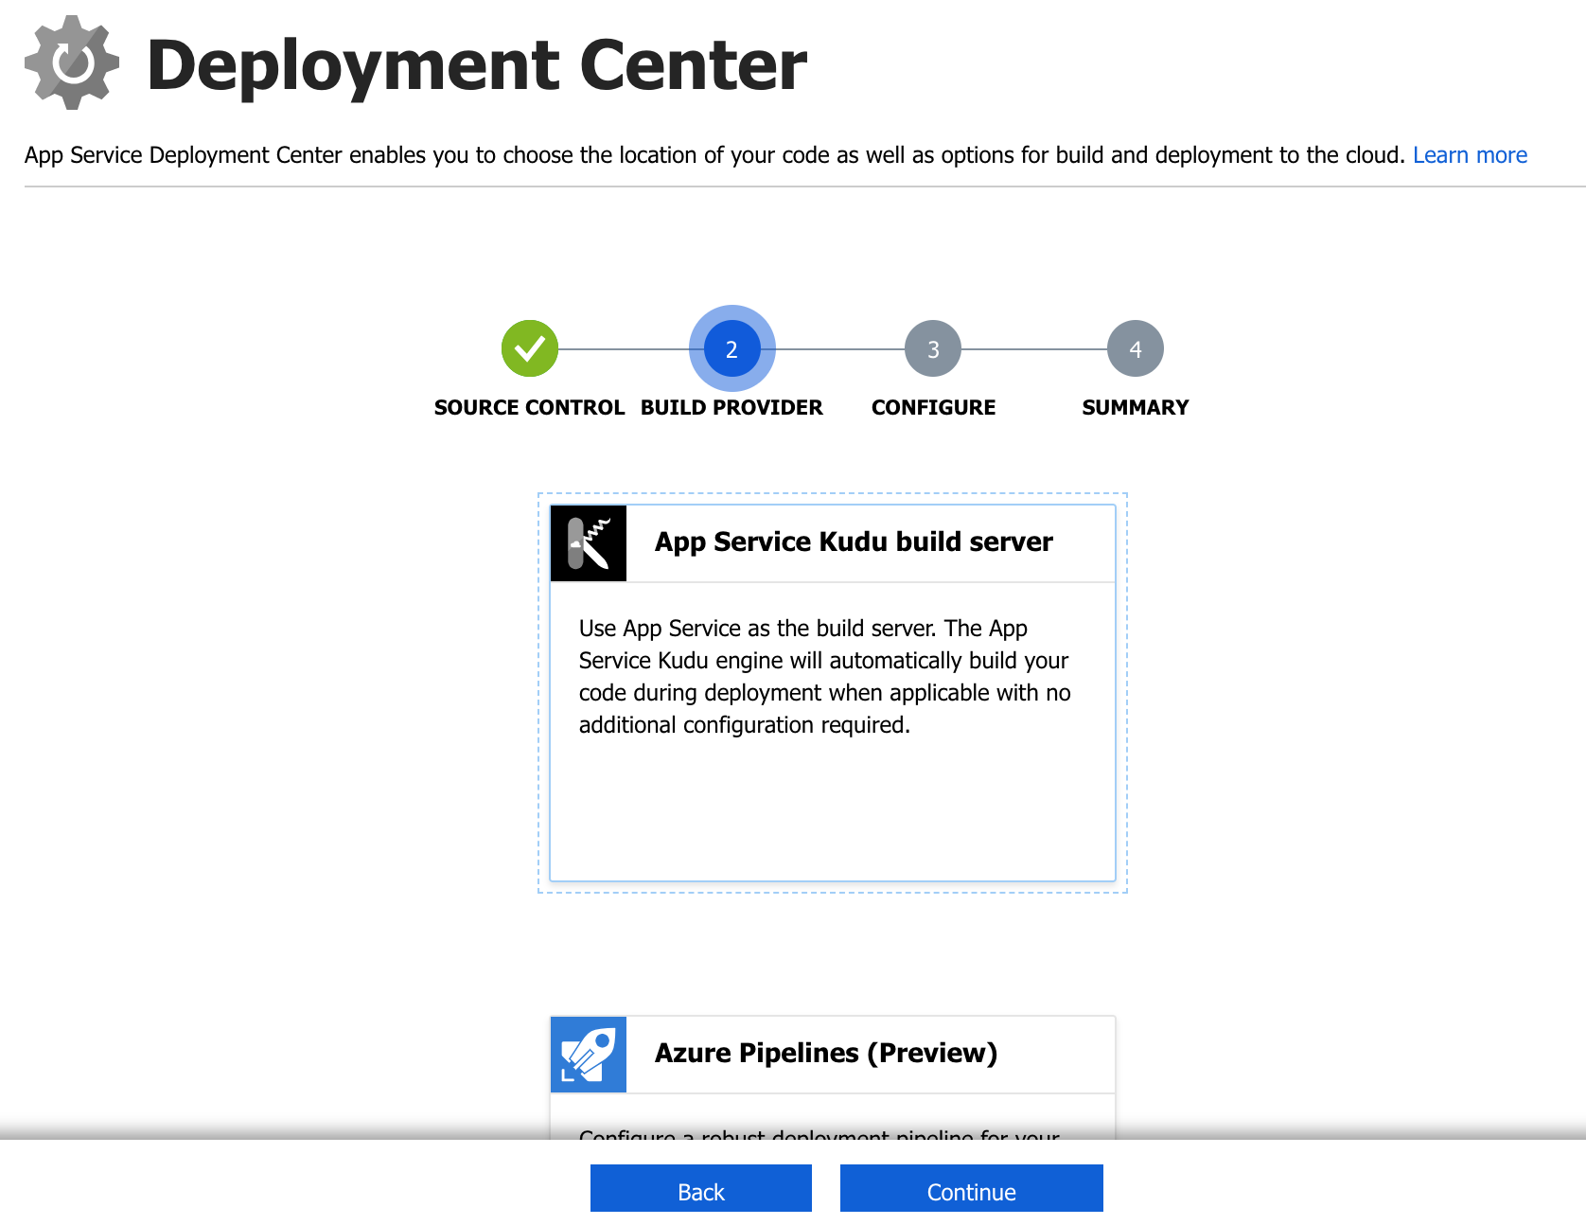Click the SUMMARY step label
Image resolution: width=1586 pixels, height=1225 pixels.
pyautogui.click(x=1136, y=408)
